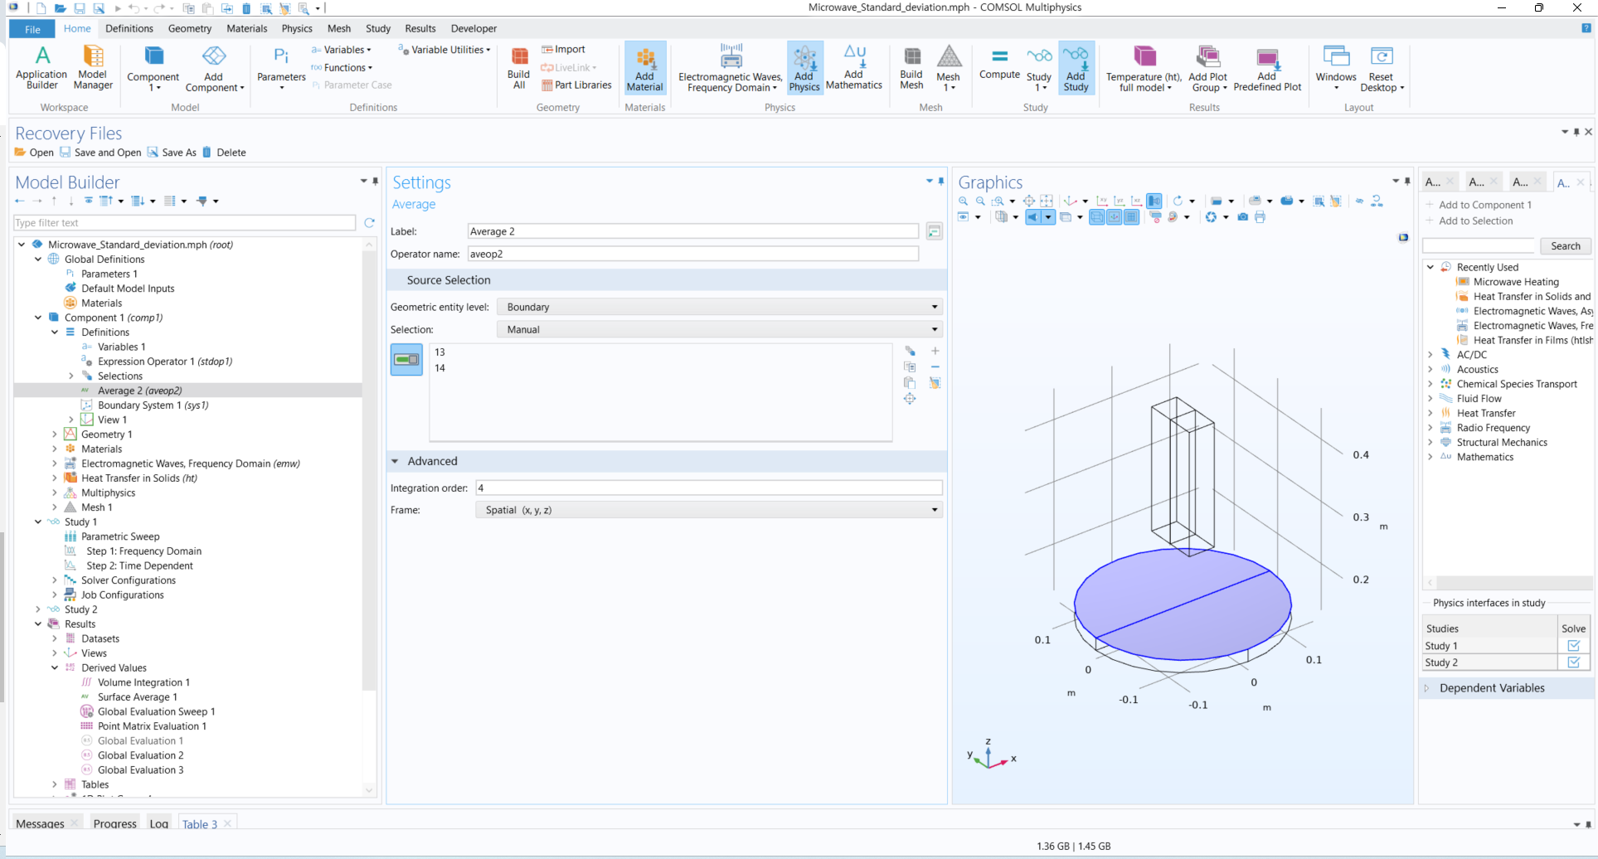Viewport: 1598px width, 859px height.
Task: Toggle the Solve checkbox for Study 2
Action: click(x=1573, y=662)
